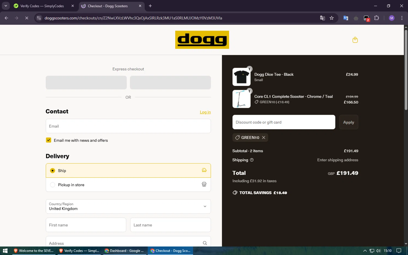Click the Google Translate icon in address bar
This screenshot has width=408, height=255.
click(x=322, y=18)
